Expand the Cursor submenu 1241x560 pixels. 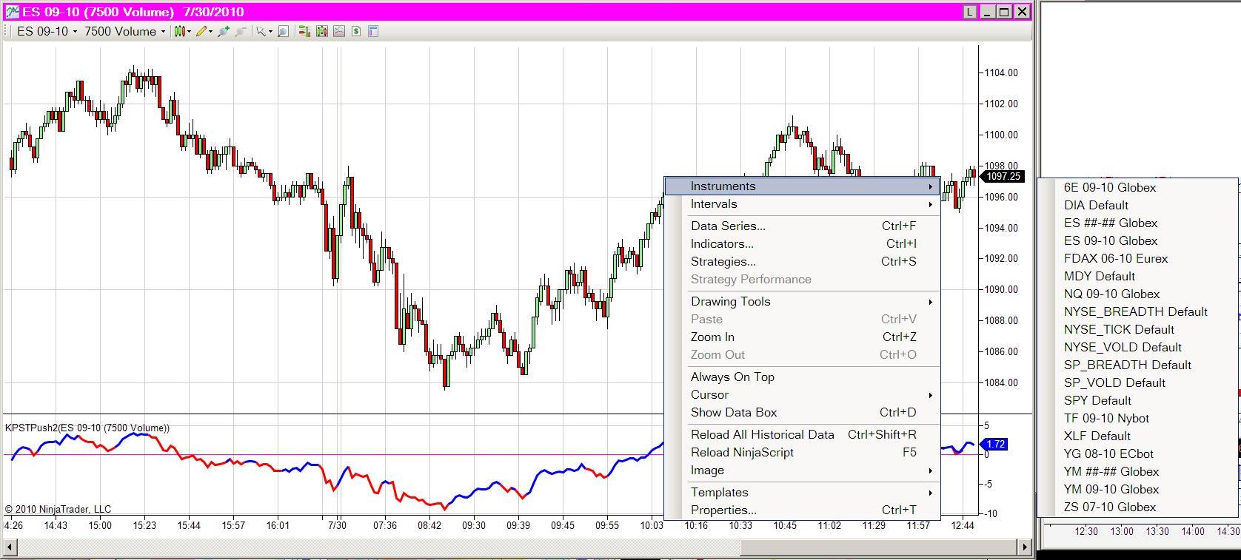click(x=802, y=395)
